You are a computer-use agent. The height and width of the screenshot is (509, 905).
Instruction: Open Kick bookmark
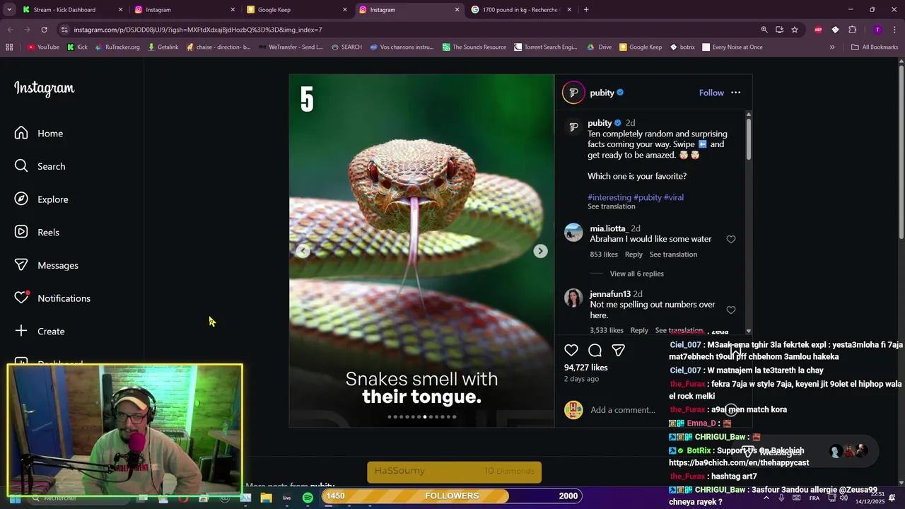coord(78,47)
